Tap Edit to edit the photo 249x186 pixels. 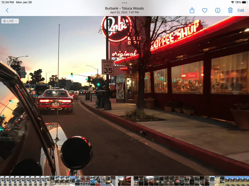(241, 11)
